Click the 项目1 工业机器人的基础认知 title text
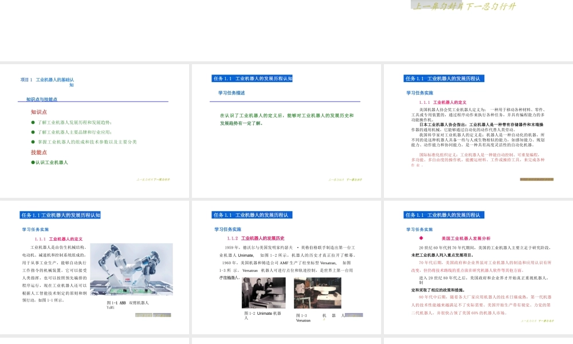The image size is (573, 344). [x=47, y=82]
